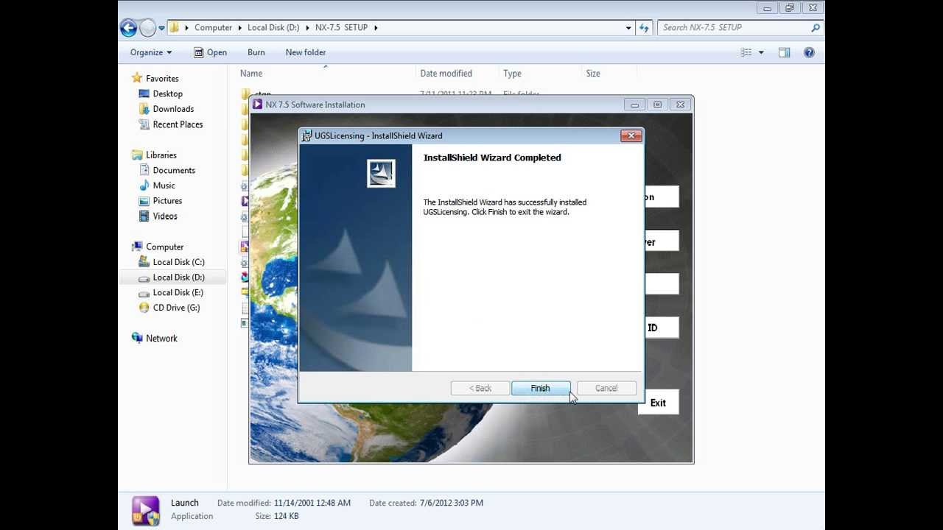This screenshot has height=530, width=943.
Task: Select Favorites in navigation pane
Action: (x=162, y=78)
